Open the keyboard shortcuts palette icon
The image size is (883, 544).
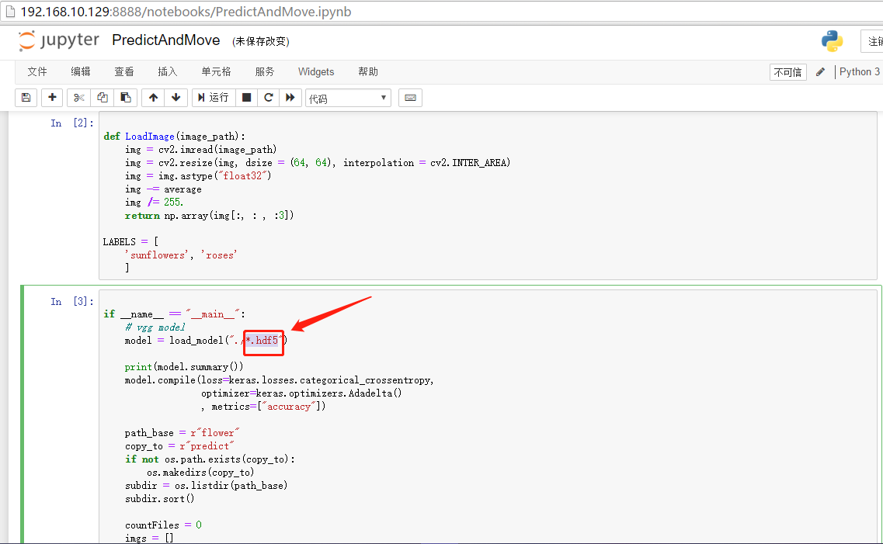click(x=410, y=97)
